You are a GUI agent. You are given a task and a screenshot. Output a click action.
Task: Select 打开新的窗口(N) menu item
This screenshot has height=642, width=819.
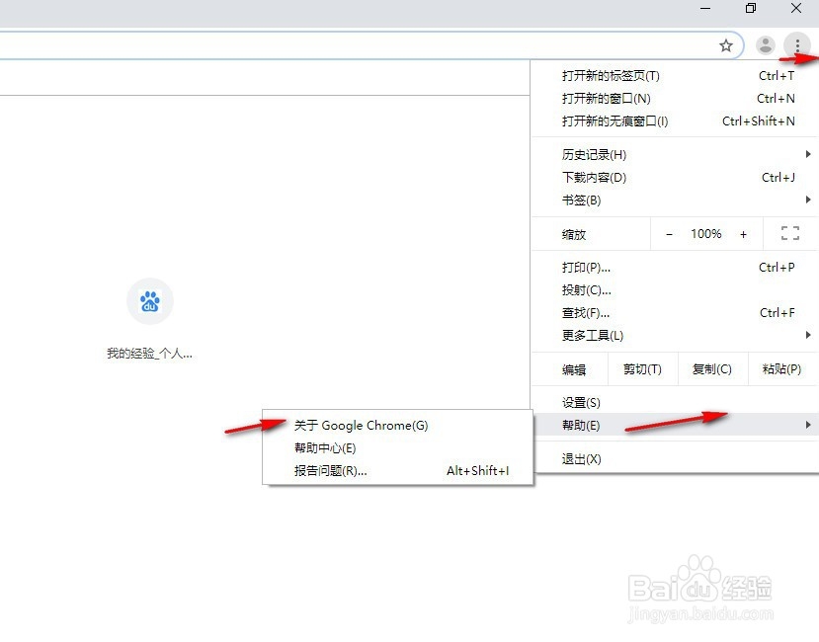674,98
